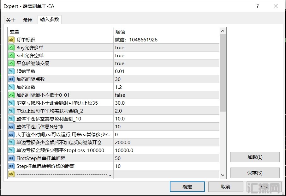Screen dimensions: 286x196
Task: Select the 订单标识 variable name
Action: pyautogui.click(x=26, y=40)
